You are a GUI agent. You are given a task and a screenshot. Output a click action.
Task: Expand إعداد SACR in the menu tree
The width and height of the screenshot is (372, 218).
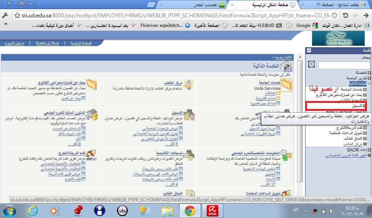[369, 150]
